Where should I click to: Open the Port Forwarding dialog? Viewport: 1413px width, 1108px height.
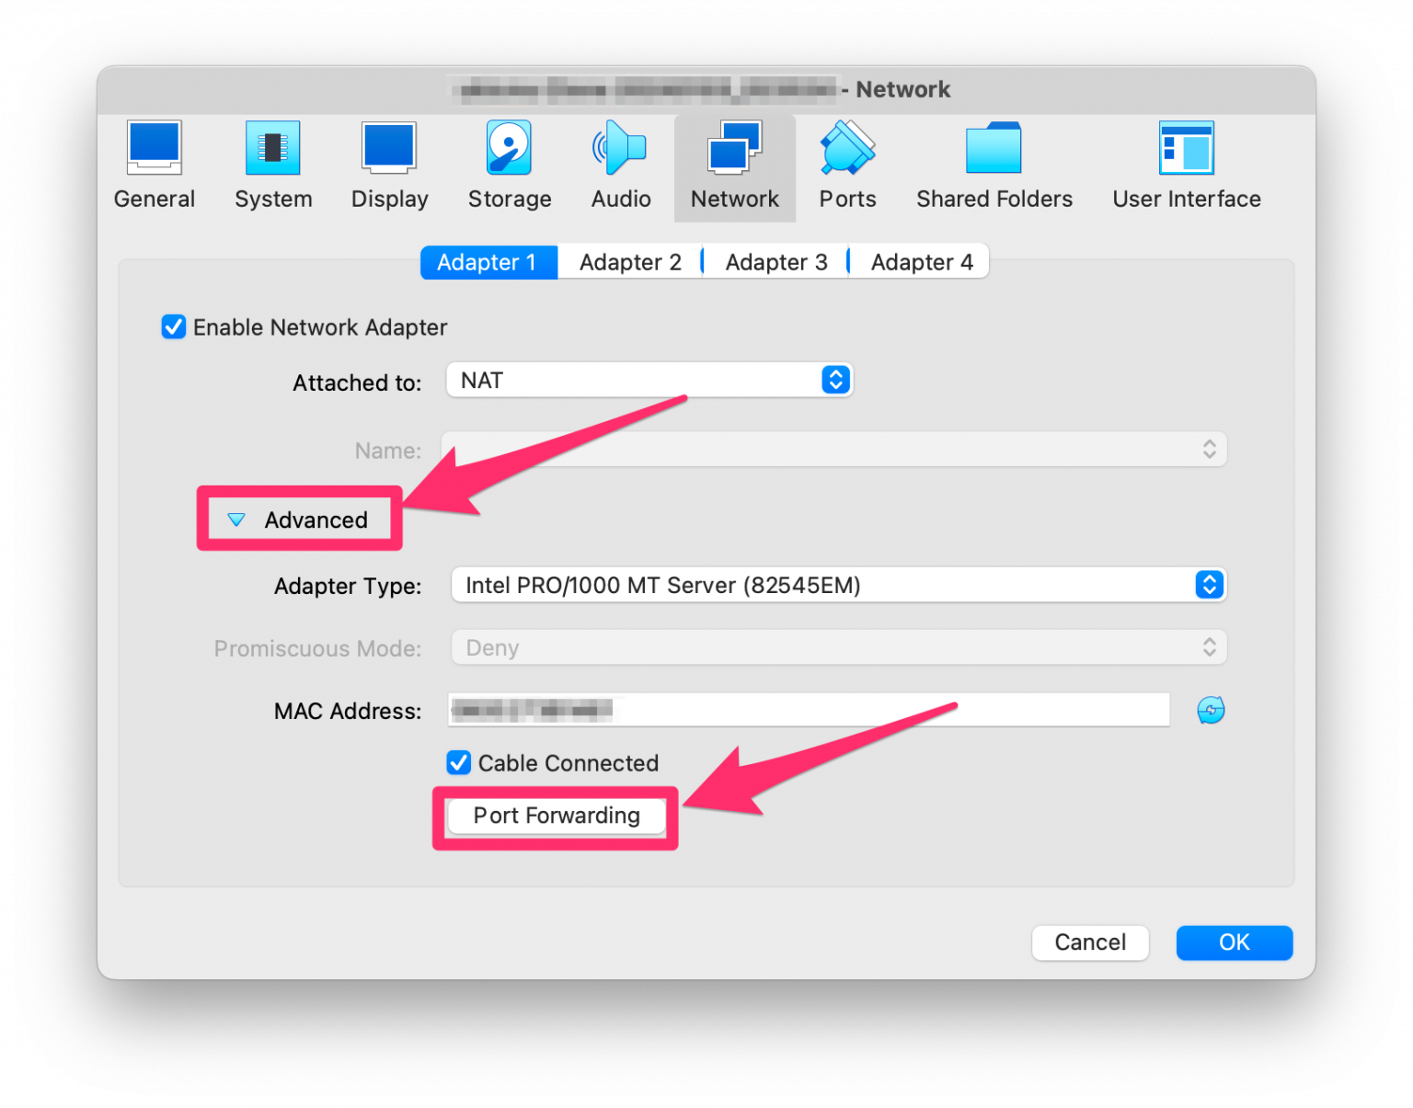(555, 815)
